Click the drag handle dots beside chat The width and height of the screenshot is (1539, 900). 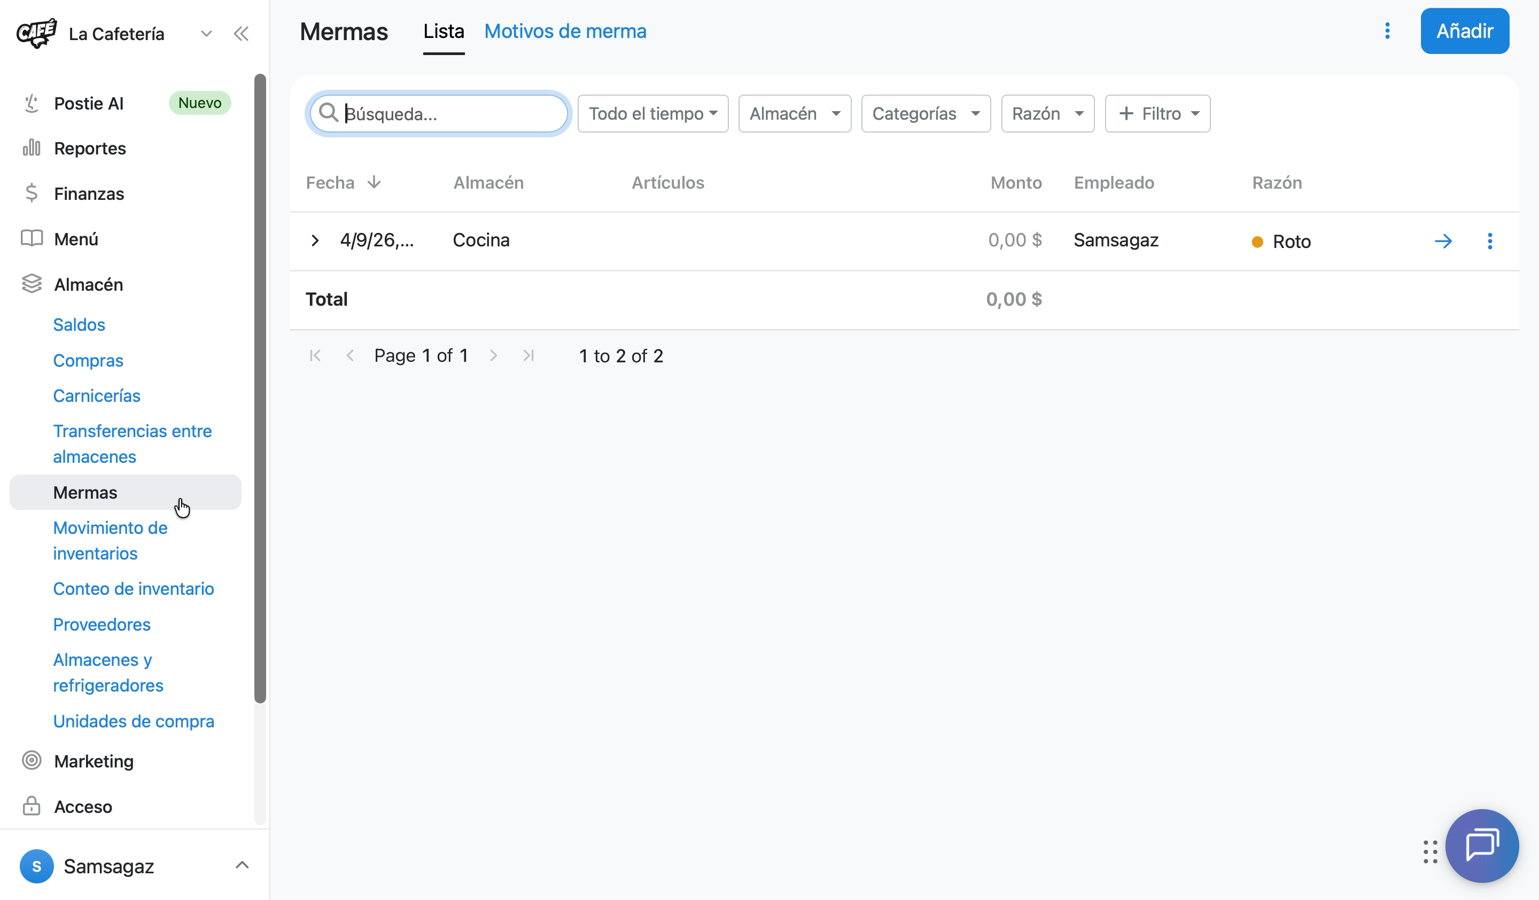[x=1431, y=852]
